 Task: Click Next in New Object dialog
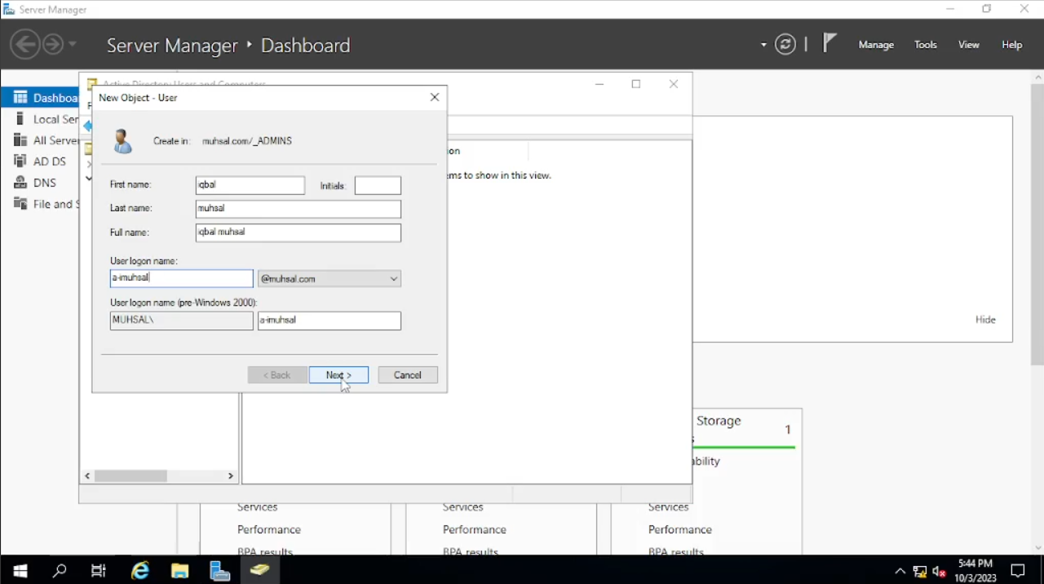[x=338, y=375]
